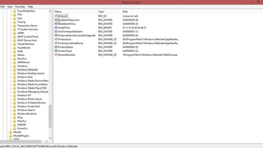Click the DisableAntiSpyware DWORD value icon
The image size is (263, 148).
pyautogui.click(x=56, y=20)
